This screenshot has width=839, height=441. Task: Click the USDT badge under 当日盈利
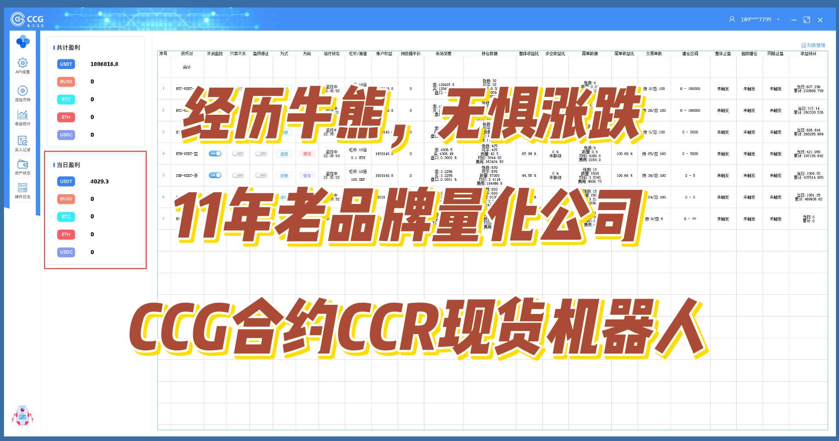tap(66, 181)
